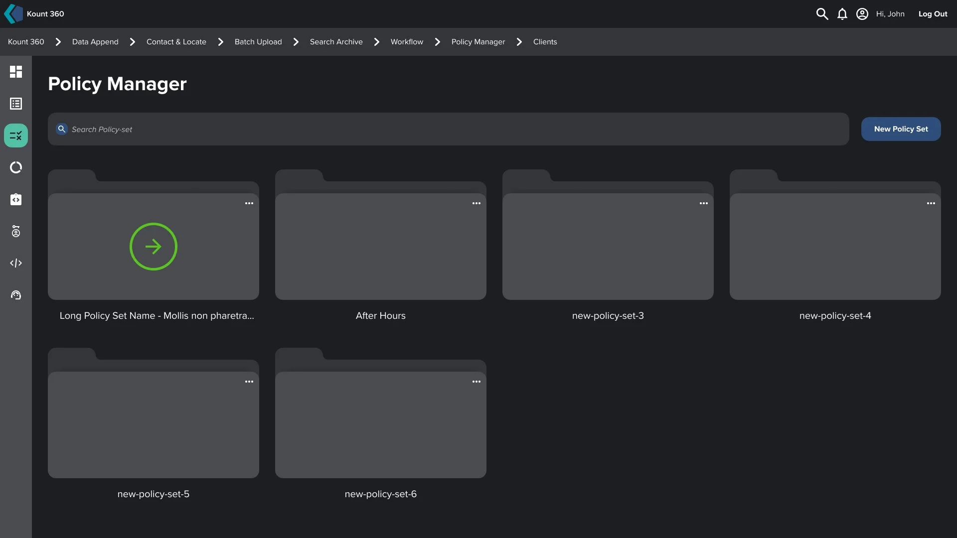Open the user account avatar icon
Viewport: 957px width, 538px height.
[862, 14]
